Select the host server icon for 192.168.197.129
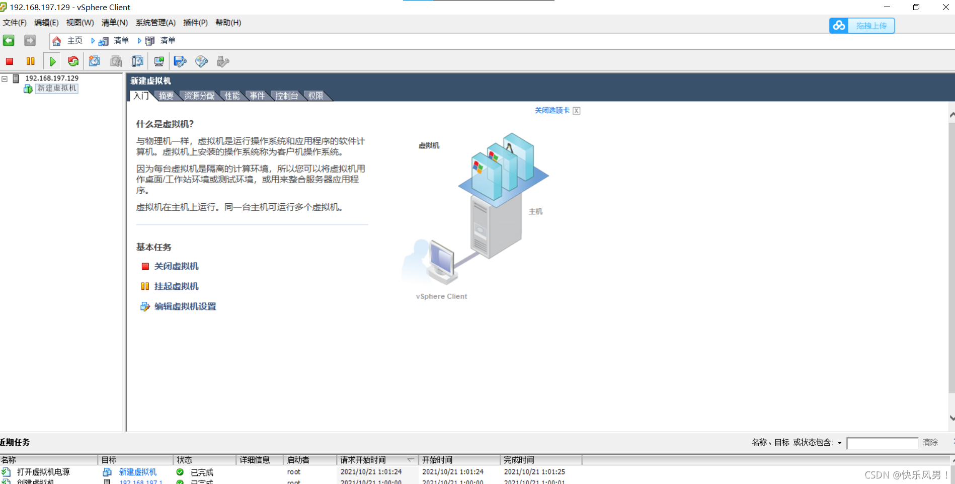This screenshot has width=955, height=484. 16,78
